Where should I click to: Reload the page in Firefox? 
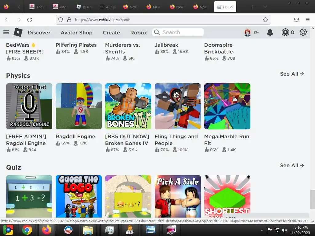click(30, 20)
